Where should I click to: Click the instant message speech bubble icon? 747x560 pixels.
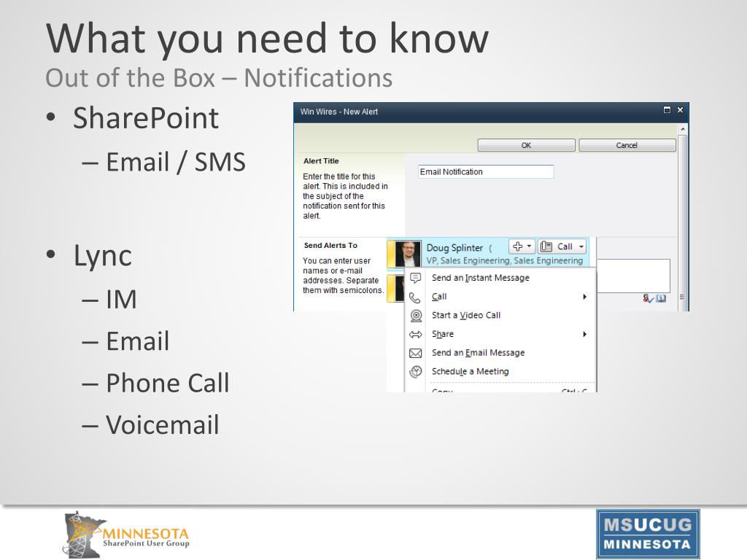click(x=415, y=278)
